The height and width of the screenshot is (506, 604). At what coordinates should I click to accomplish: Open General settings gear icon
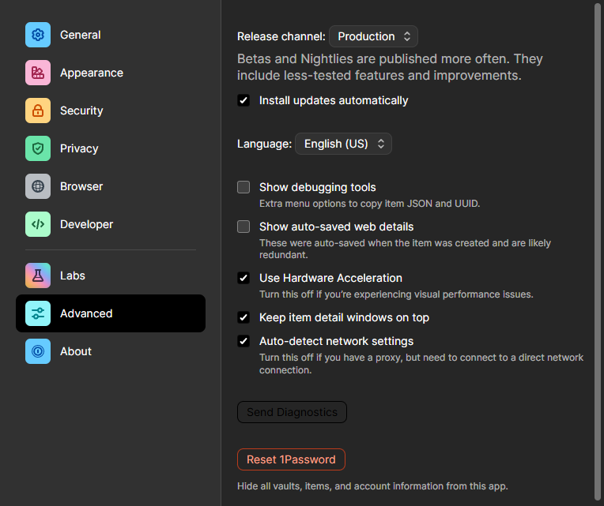point(38,35)
